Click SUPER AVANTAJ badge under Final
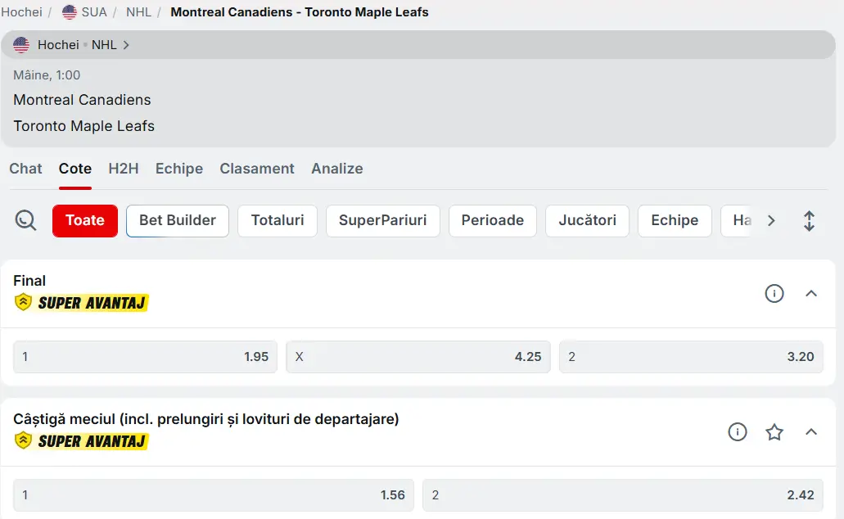 click(80, 302)
